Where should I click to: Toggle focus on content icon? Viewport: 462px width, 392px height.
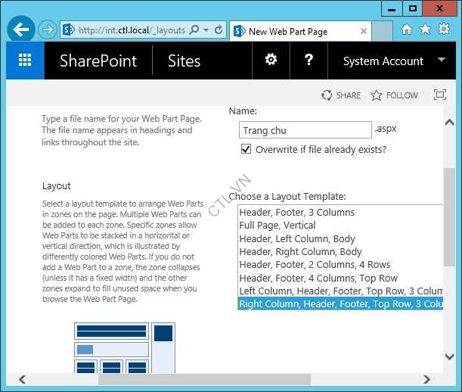point(440,95)
